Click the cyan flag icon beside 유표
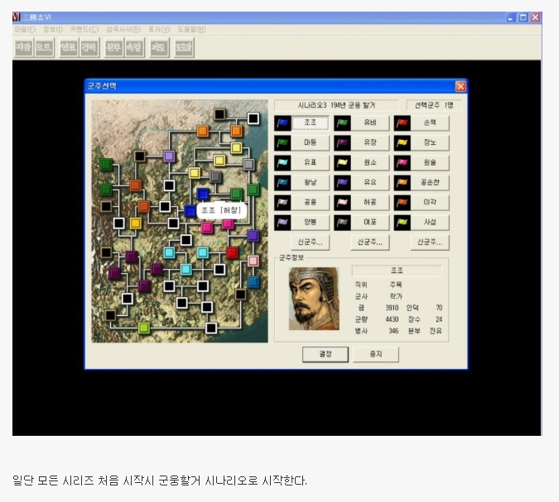Screen dimensions: 559x502 [282, 163]
